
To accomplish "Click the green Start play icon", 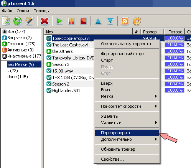I will [59, 21].
